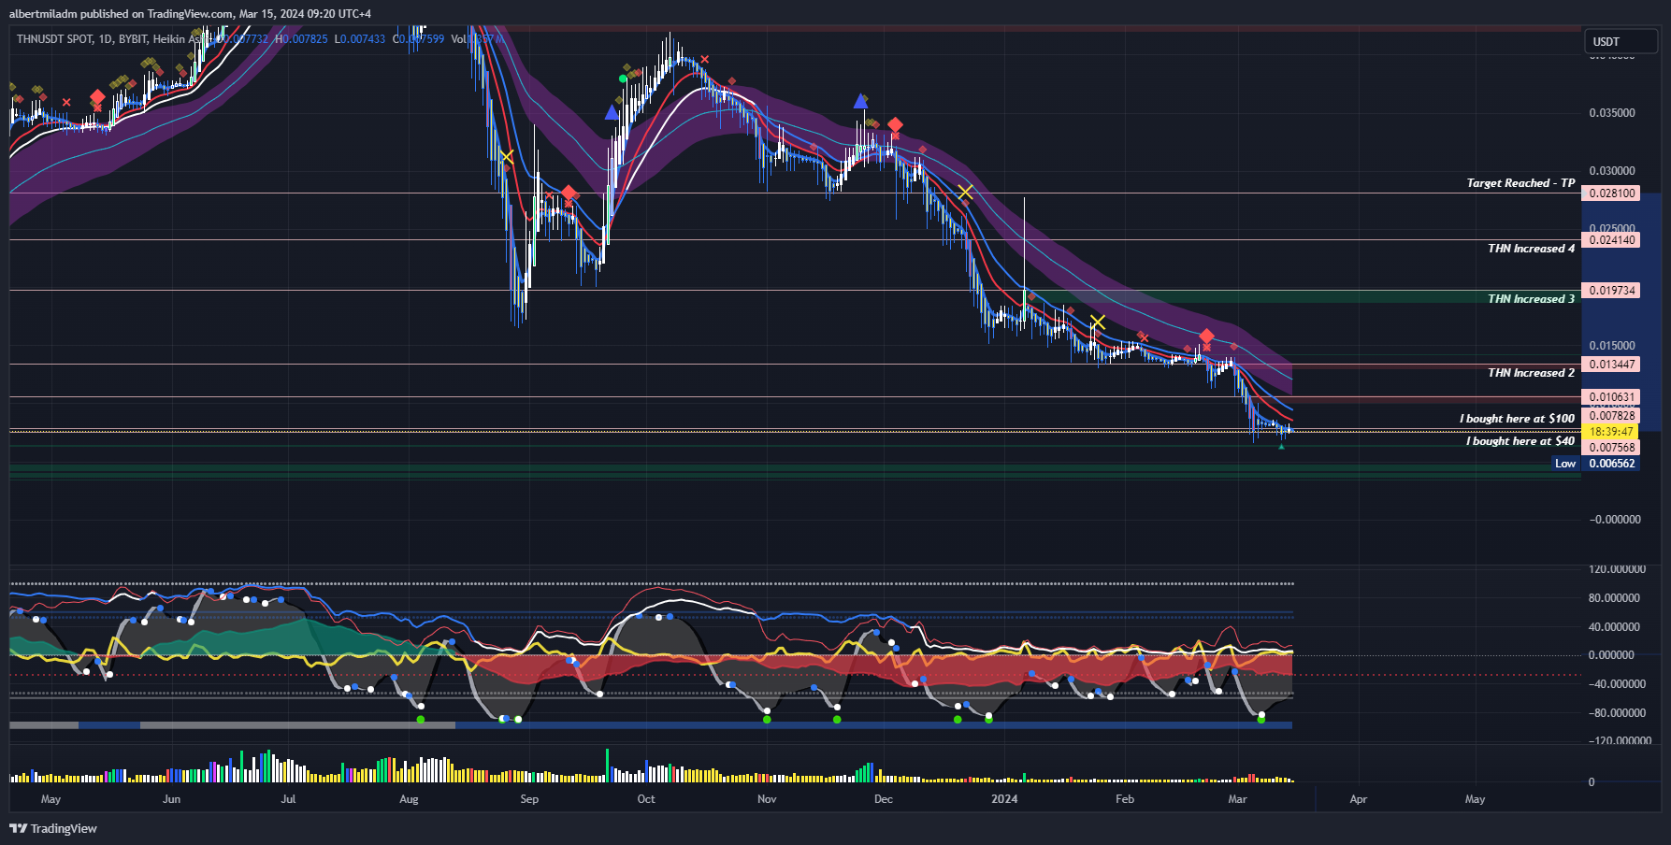The height and width of the screenshot is (845, 1671).
Task: Click the 'THN Increased 4' label
Action: coord(1531,249)
